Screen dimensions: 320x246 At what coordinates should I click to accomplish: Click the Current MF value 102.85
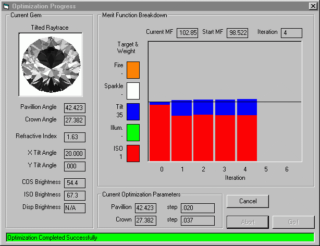187,33
